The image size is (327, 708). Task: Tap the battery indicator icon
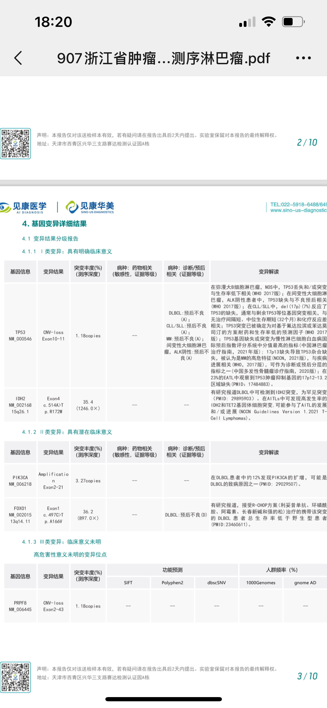click(293, 22)
